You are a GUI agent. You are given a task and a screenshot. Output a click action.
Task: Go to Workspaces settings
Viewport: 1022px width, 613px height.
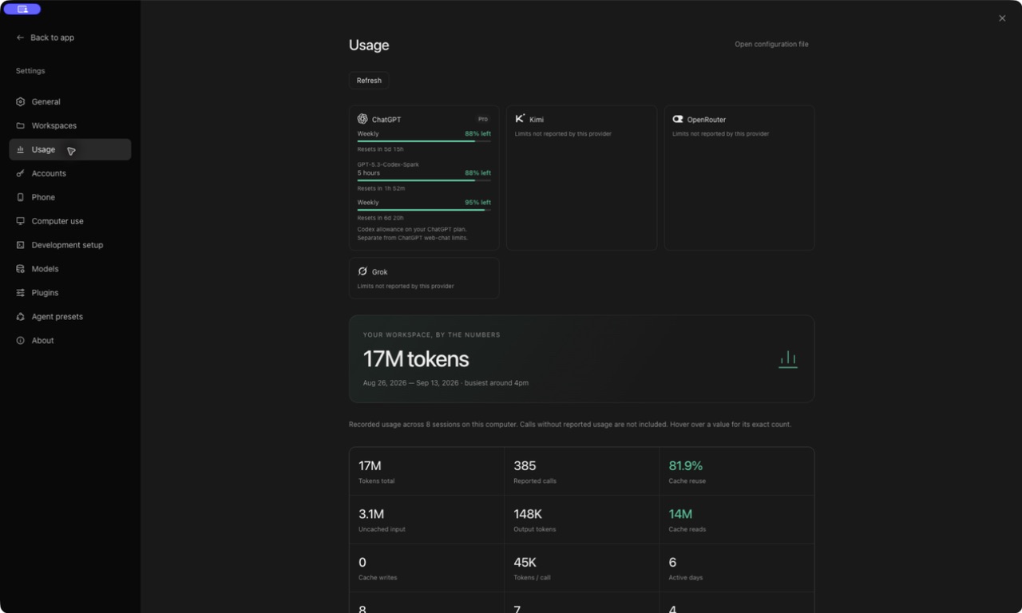[x=70, y=126]
